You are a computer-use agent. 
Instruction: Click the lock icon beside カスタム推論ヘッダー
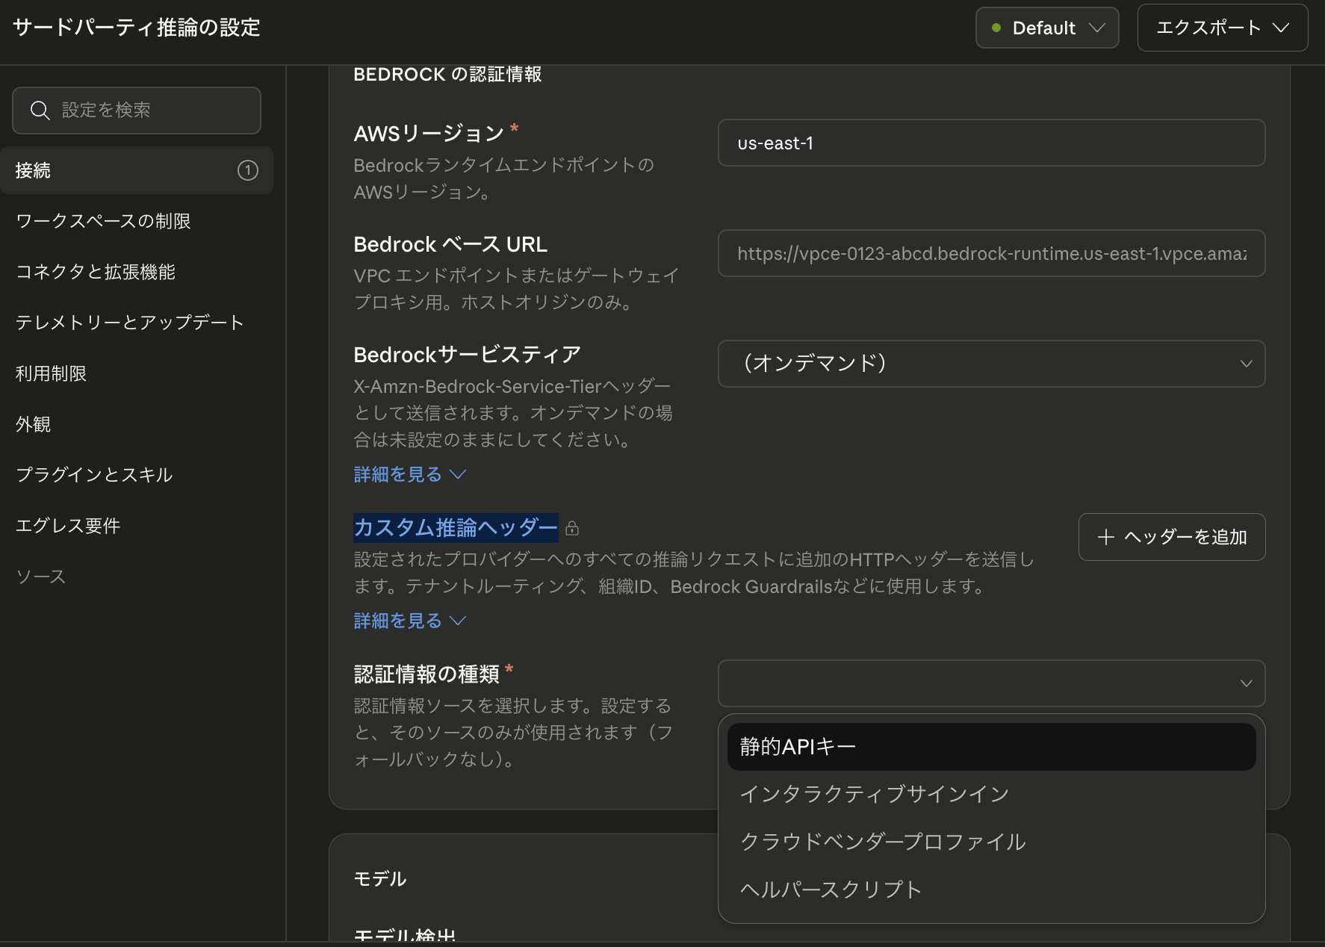(x=572, y=529)
